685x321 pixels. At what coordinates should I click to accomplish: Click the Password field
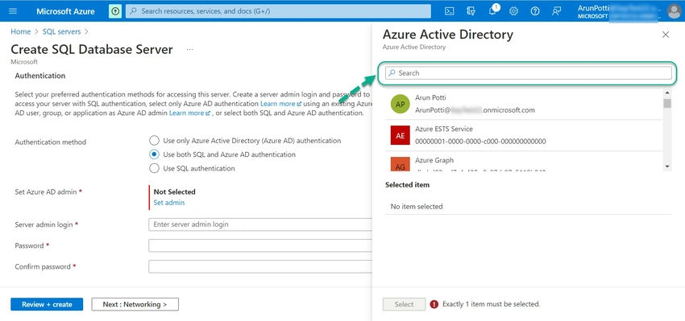point(260,245)
